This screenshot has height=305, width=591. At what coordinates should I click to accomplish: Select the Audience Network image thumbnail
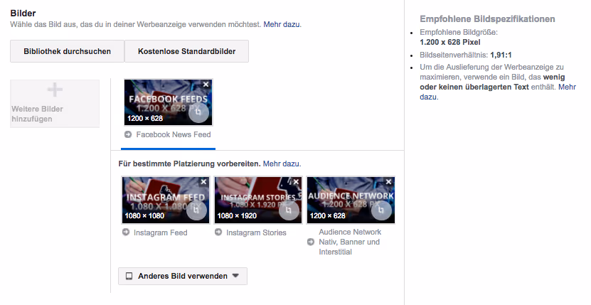[x=351, y=200]
